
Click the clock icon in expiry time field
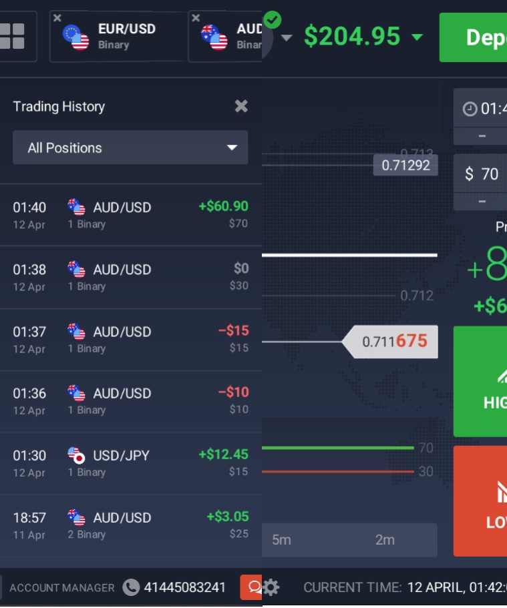[470, 109]
